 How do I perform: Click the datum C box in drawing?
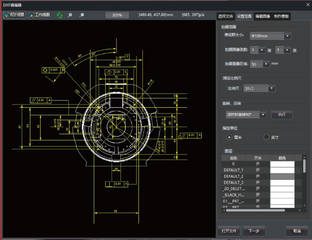(x=127, y=57)
